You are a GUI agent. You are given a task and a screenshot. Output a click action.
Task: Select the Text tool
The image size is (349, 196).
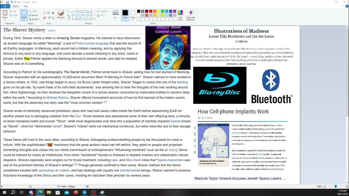pyautogui.click(x=53, y=13)
